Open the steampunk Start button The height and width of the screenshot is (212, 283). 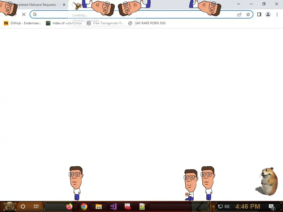tap(9, 206)
